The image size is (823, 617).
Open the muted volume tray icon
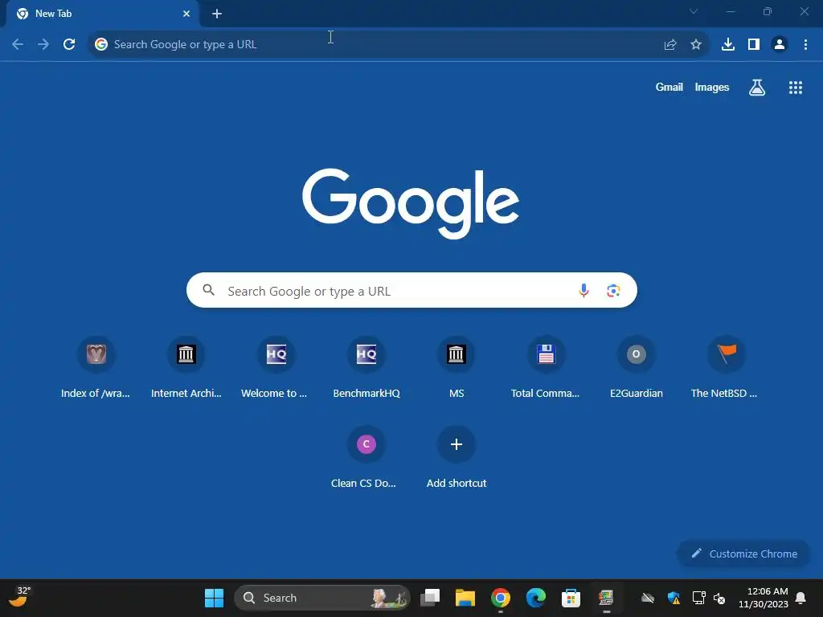[x=719, y=598]
